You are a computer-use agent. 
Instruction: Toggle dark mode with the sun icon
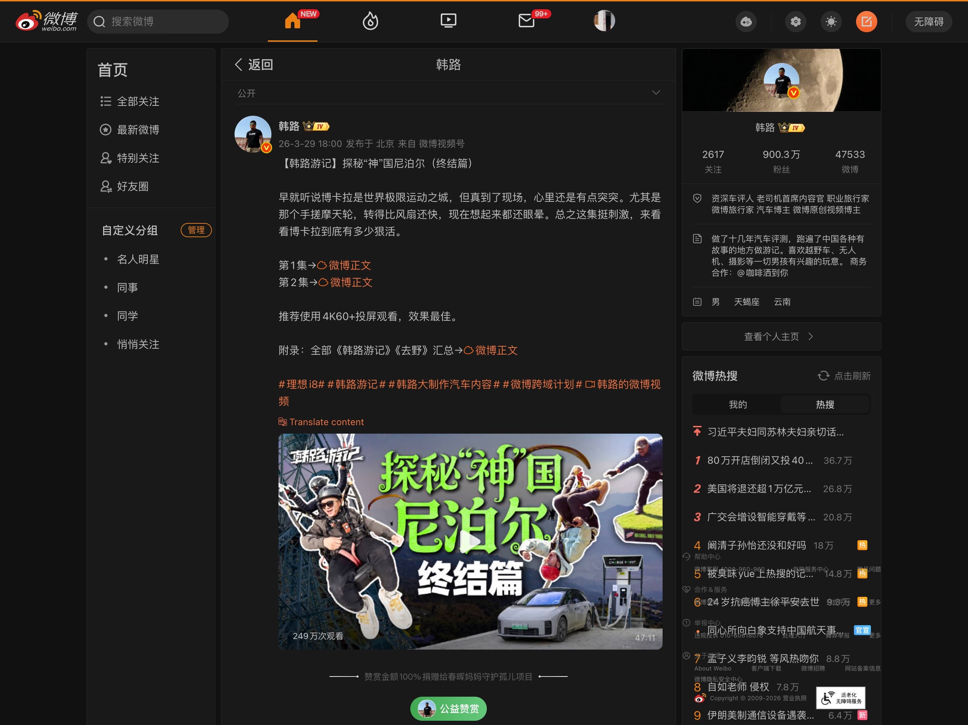coord(832,21)
